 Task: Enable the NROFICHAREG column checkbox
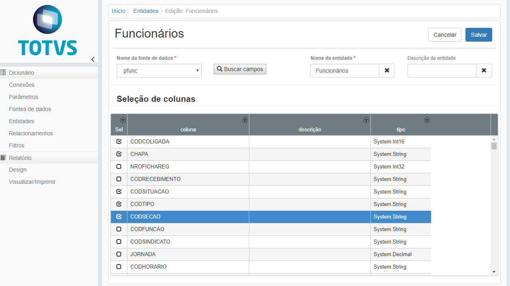click(119, 167)
